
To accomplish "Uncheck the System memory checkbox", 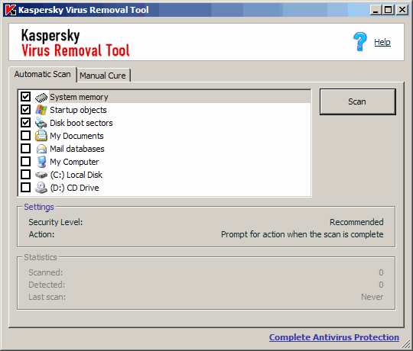I will [25, 97].
